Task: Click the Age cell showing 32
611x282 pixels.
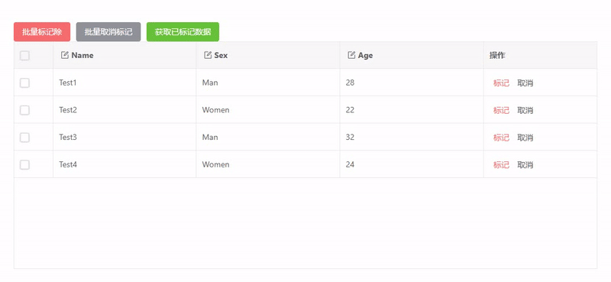Action: tap(412, 138)
